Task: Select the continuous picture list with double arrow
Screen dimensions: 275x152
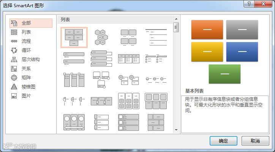Action: pos(74,122)
